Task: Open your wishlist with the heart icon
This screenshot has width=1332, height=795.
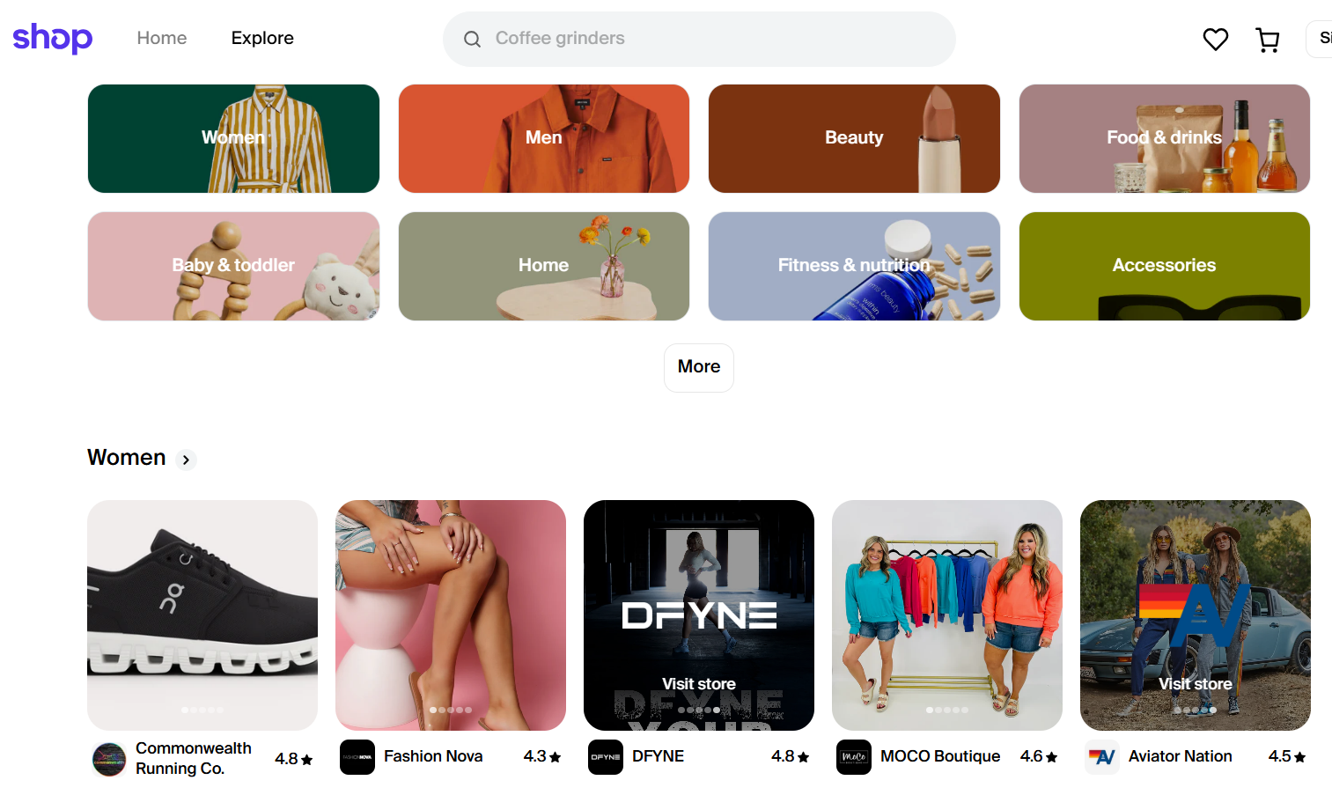Action: (x=1215, y=39)
